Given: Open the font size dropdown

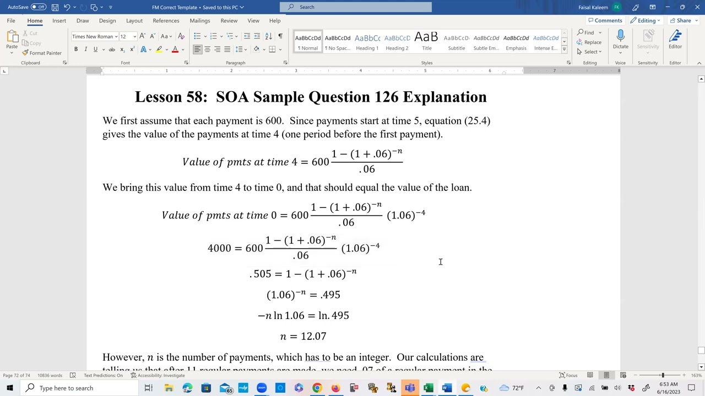Looking at the screenshot, I should [x=134, y=36].
